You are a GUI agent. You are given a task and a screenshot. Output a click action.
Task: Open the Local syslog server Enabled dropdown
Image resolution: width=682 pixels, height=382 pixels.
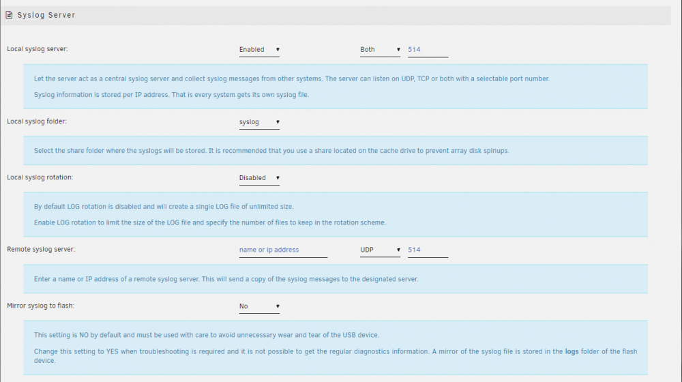[x=259, y=50]
